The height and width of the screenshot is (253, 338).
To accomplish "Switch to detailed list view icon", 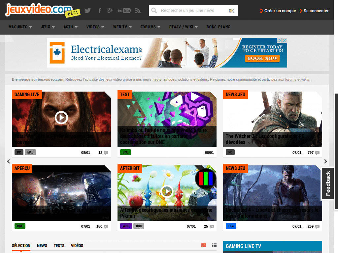I will 214,245.
